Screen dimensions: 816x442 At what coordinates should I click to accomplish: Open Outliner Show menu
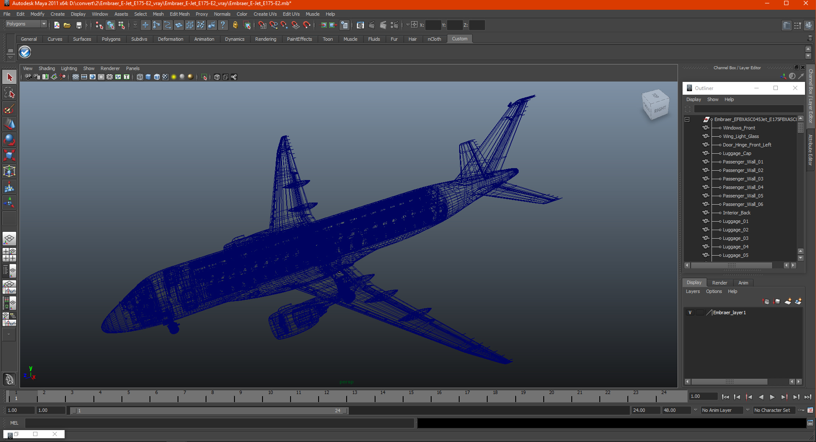[x=713, y=99]
